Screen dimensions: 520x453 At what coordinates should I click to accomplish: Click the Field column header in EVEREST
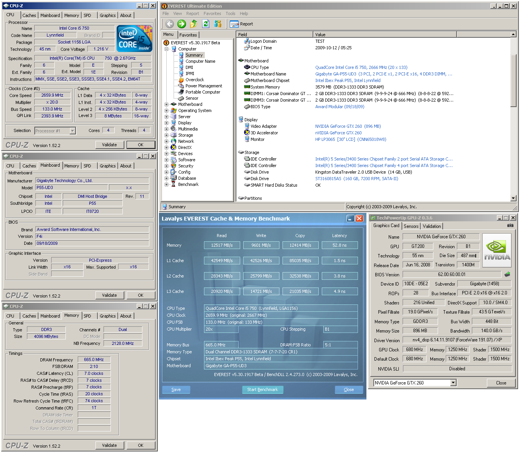(274, 35)
